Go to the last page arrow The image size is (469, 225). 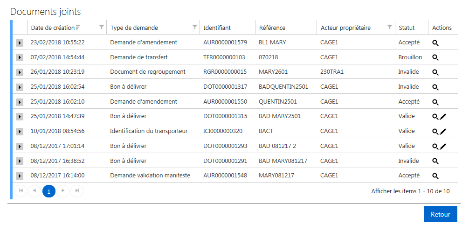point(77,191)
